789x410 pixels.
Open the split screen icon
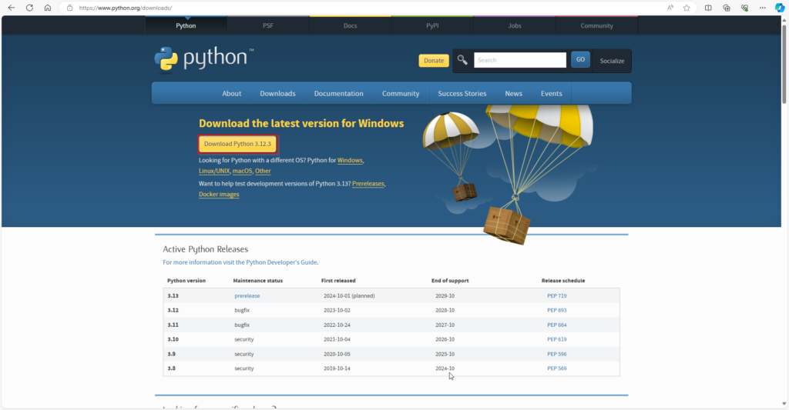point(709,8)
